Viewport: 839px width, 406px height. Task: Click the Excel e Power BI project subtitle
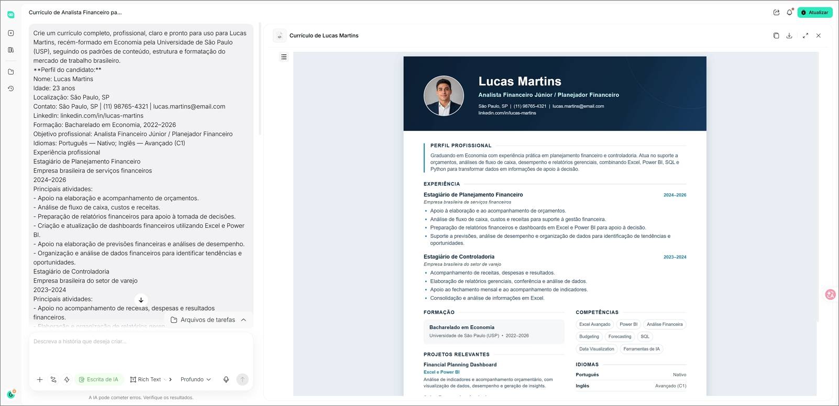click(441, 372)
